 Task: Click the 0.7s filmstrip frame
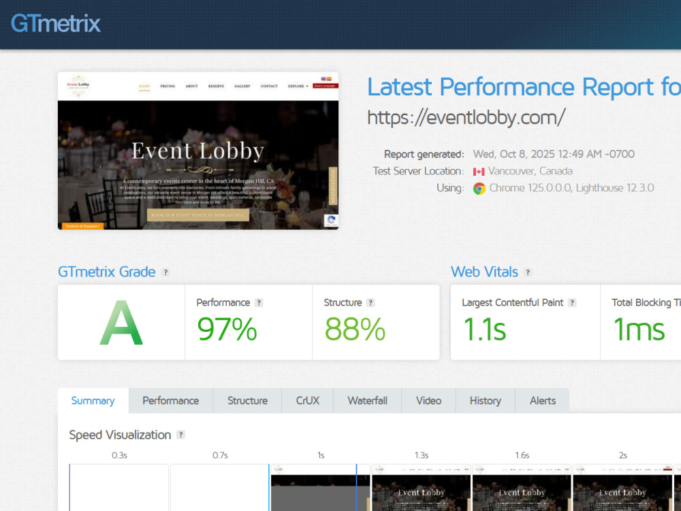tap(220, 488)
